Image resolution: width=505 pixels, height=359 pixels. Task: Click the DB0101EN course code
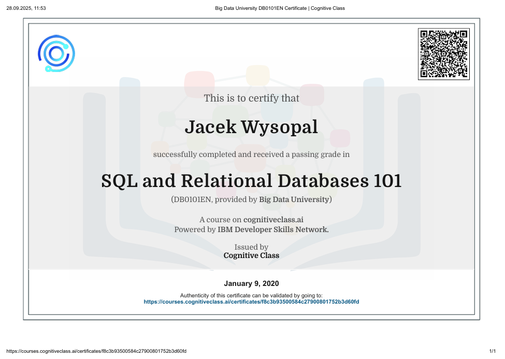[x=190, y=199]
